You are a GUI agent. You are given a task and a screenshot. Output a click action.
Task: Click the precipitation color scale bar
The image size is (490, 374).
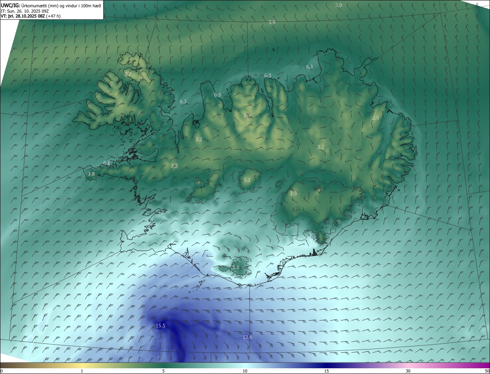pyautogui.click(x=245, y=365)
